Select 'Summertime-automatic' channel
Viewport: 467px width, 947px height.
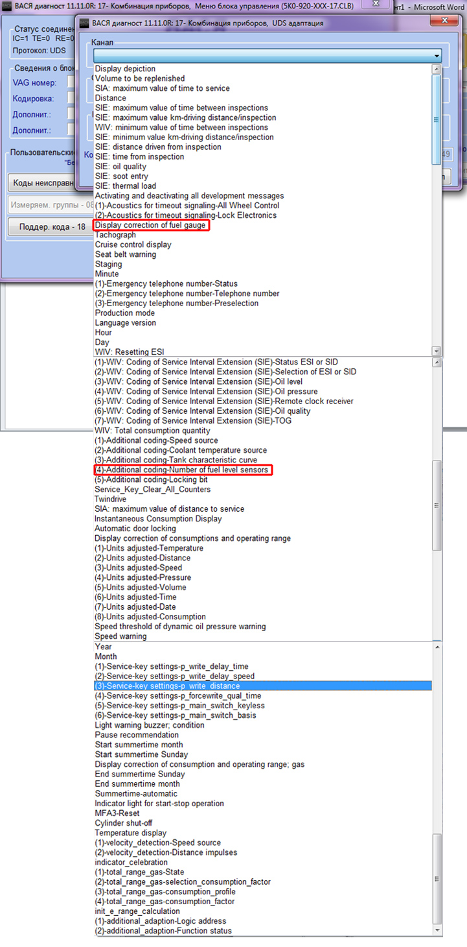(135, 793)
